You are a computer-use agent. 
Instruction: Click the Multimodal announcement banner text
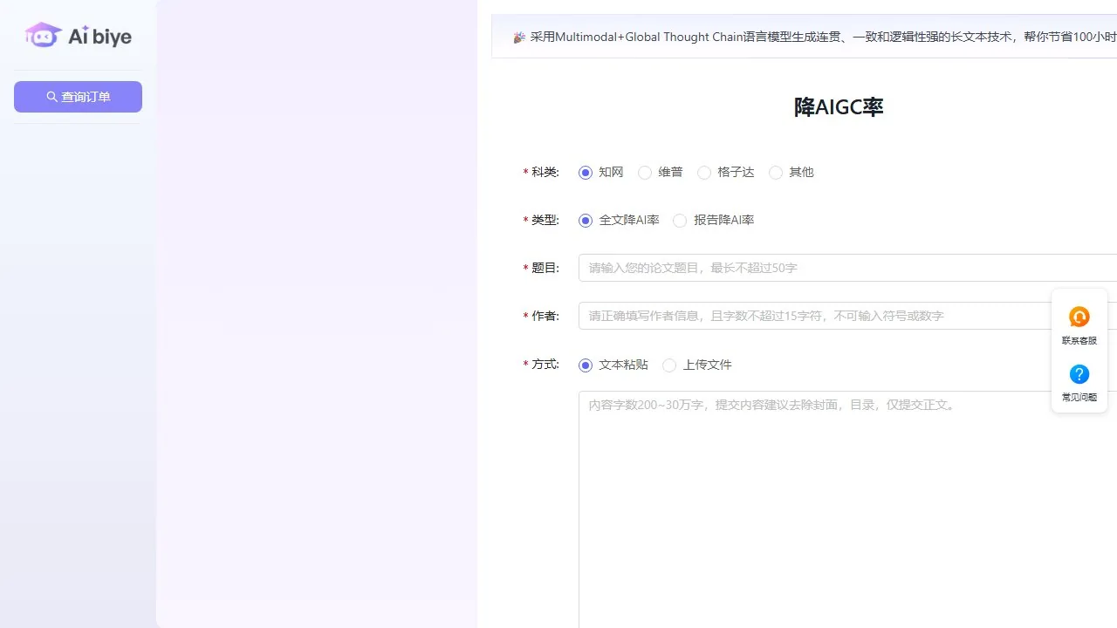point(823,38)
